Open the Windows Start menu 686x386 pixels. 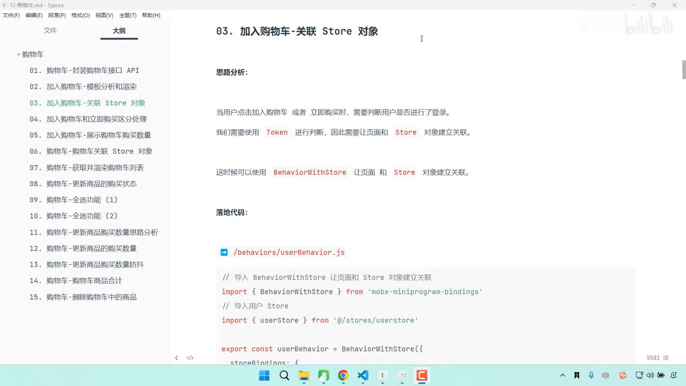(x=264, y=375)
